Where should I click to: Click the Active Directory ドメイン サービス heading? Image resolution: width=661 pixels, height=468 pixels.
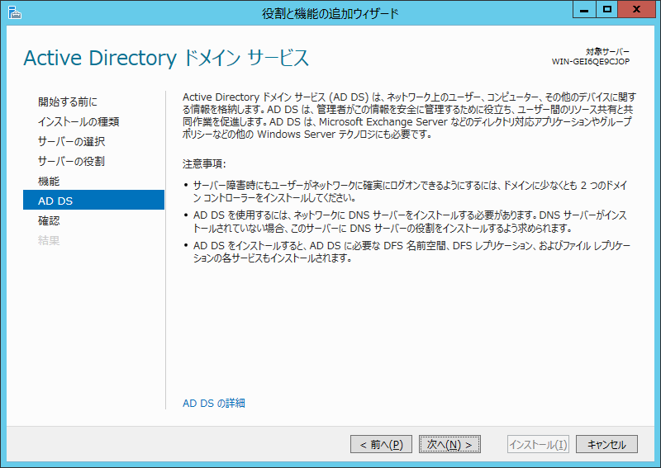[x=166, y=58]
